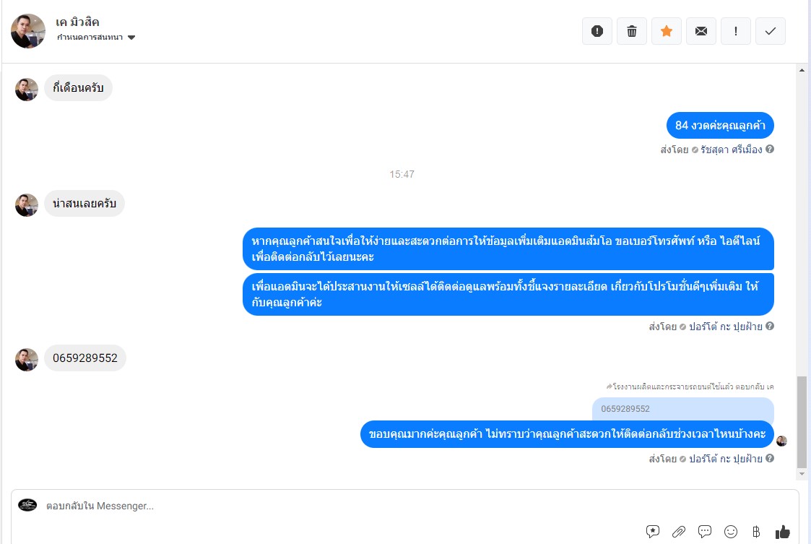Flag conversation with the exclamation mark icon
Viewport: 811px width, 544px height.
click(735, 31)
